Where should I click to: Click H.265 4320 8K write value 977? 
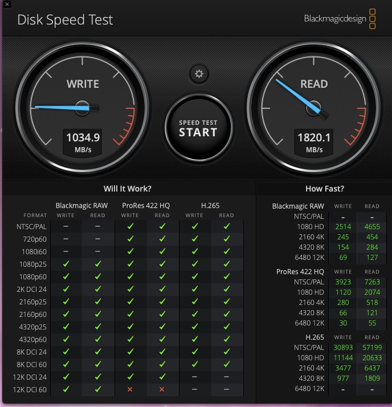point(343,378)
